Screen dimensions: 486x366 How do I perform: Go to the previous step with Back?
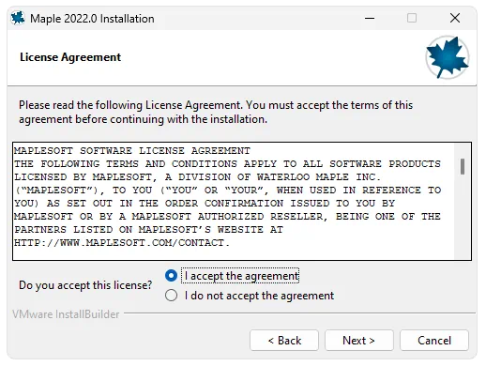(x=284, y=341)
